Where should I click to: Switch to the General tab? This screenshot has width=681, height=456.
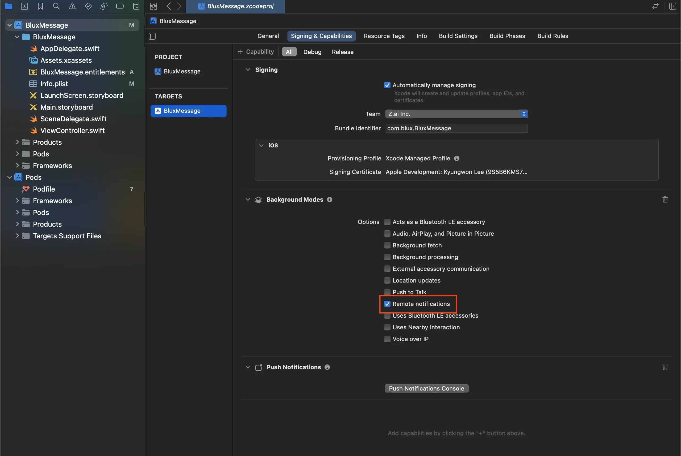(x=268, y=36)
